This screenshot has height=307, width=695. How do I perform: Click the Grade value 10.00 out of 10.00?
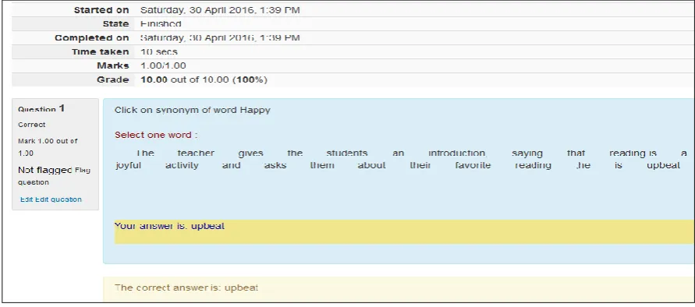pos(204,80)
